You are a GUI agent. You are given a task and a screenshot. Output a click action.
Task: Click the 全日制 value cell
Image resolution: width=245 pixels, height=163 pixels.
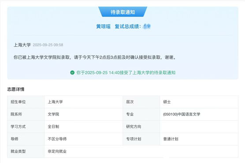pyautogui.click(x=84, y=126)
